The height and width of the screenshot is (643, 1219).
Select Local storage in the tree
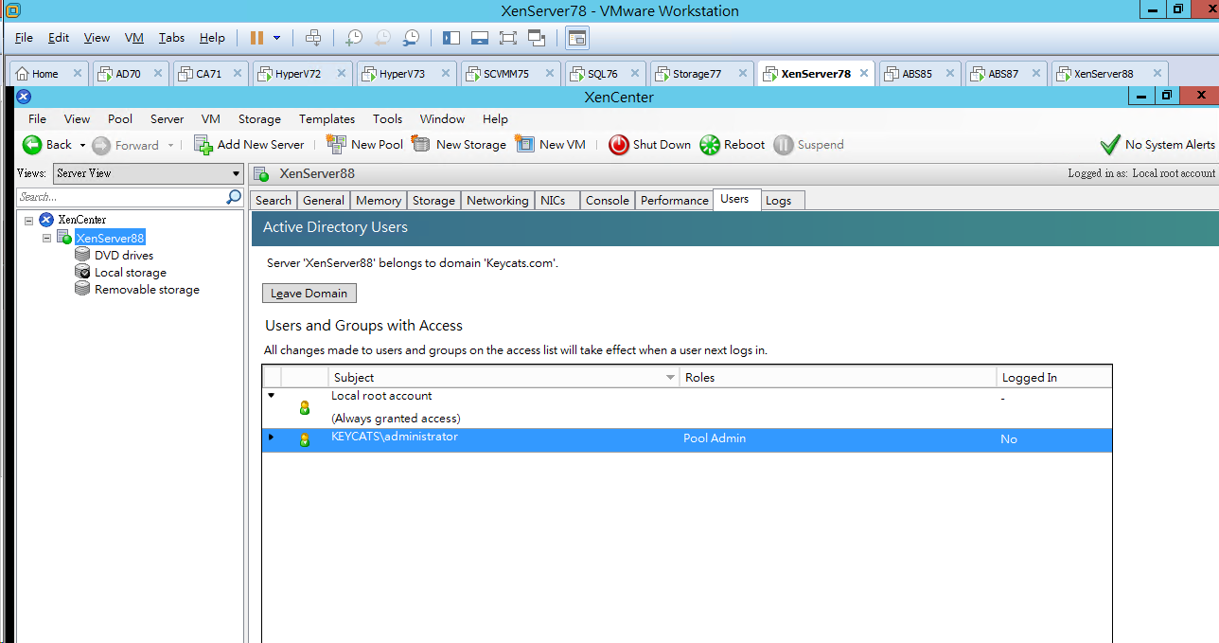(x=130, y=273)
